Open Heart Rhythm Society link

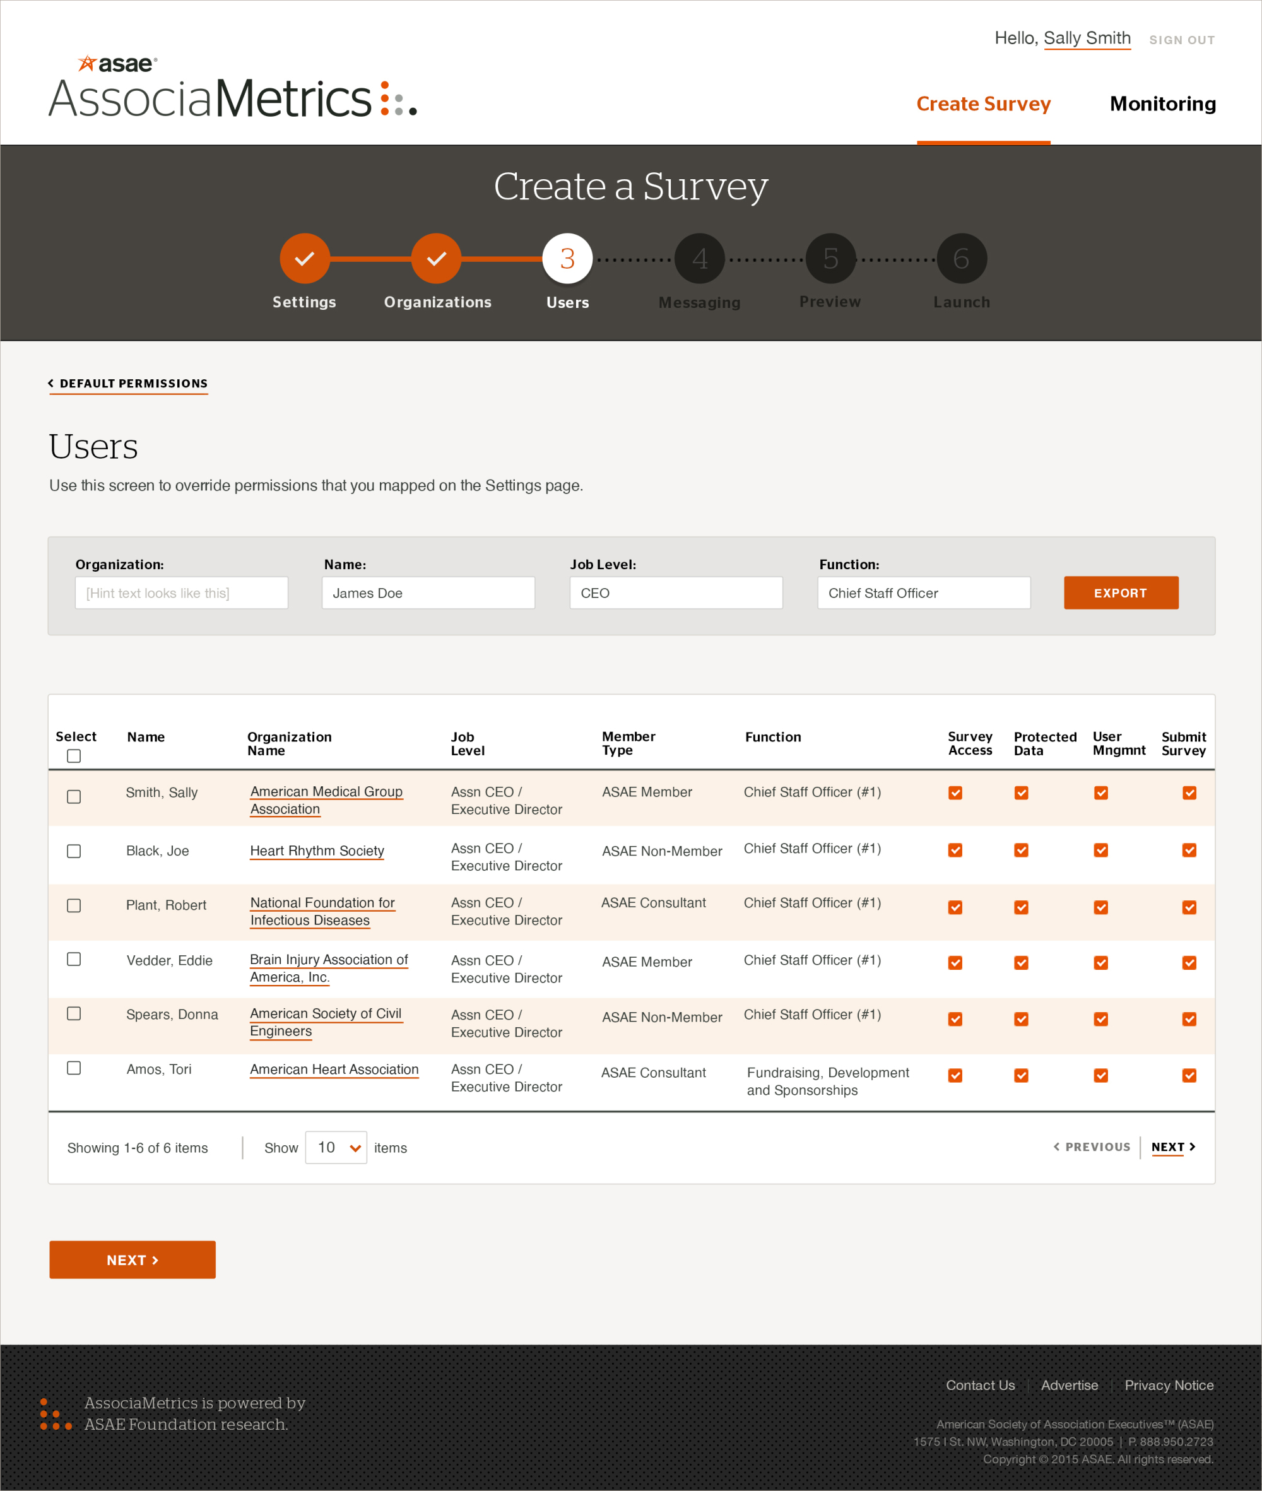317,851
